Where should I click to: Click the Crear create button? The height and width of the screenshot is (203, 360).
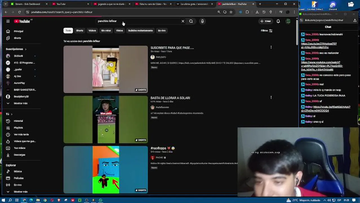[265, 21]
